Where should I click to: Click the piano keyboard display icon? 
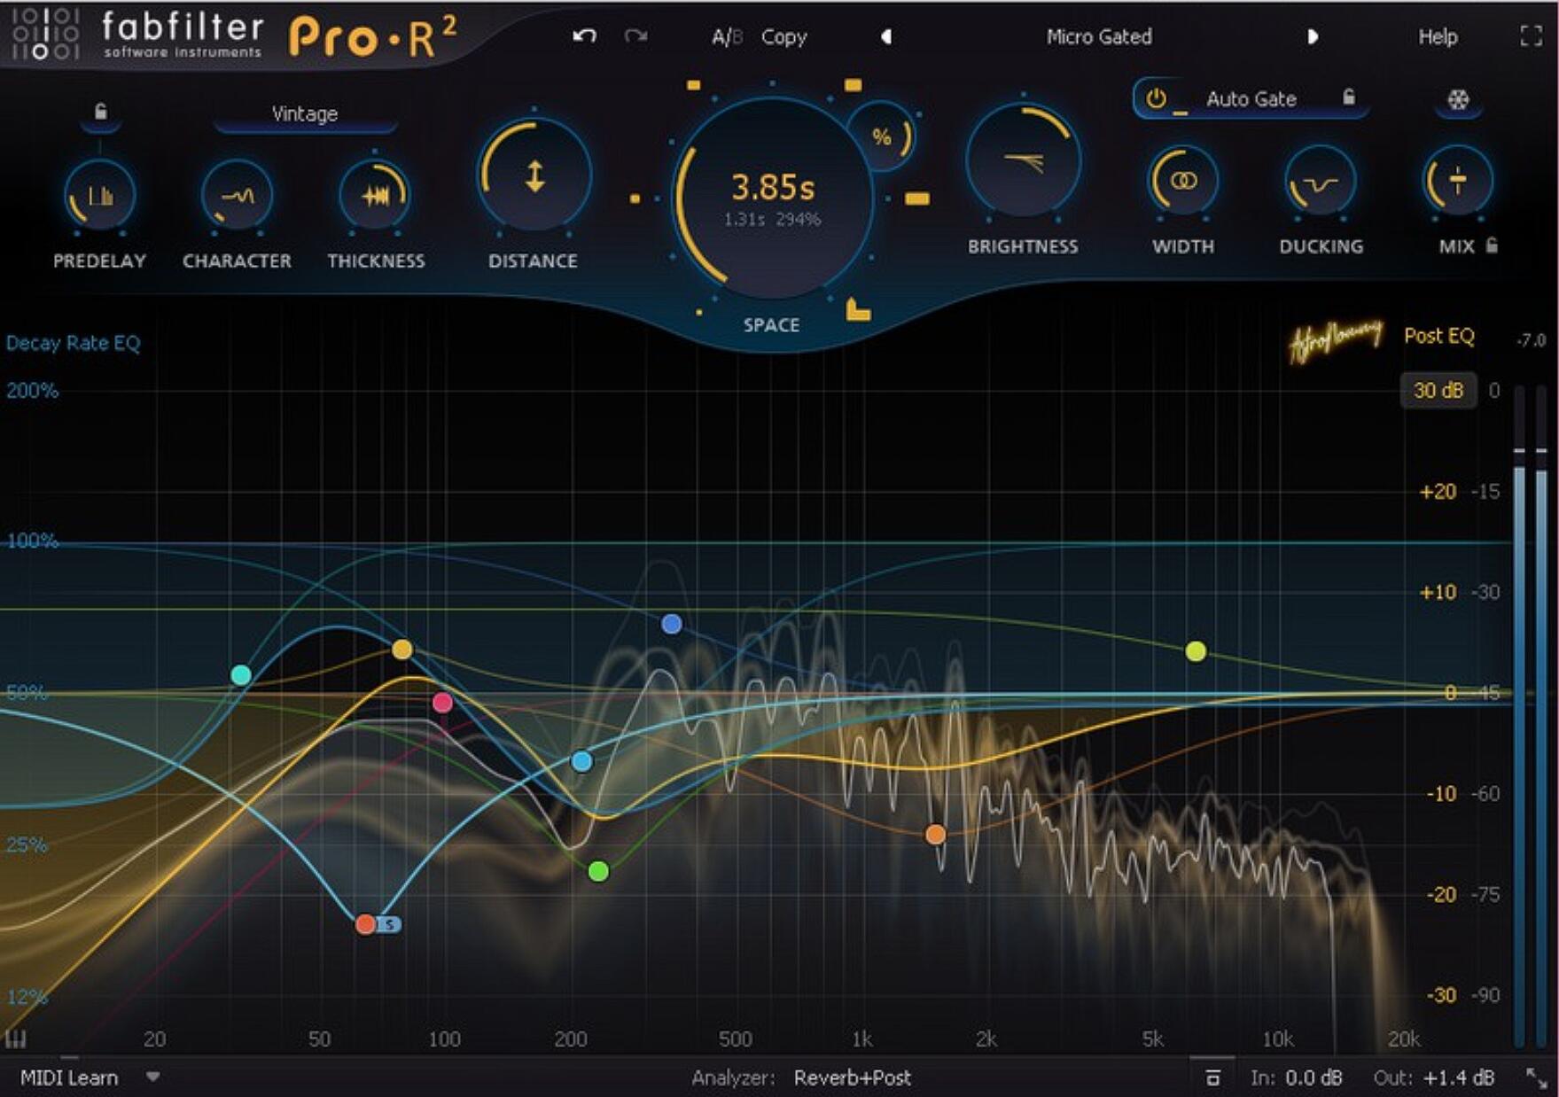tap(15, 1039)
